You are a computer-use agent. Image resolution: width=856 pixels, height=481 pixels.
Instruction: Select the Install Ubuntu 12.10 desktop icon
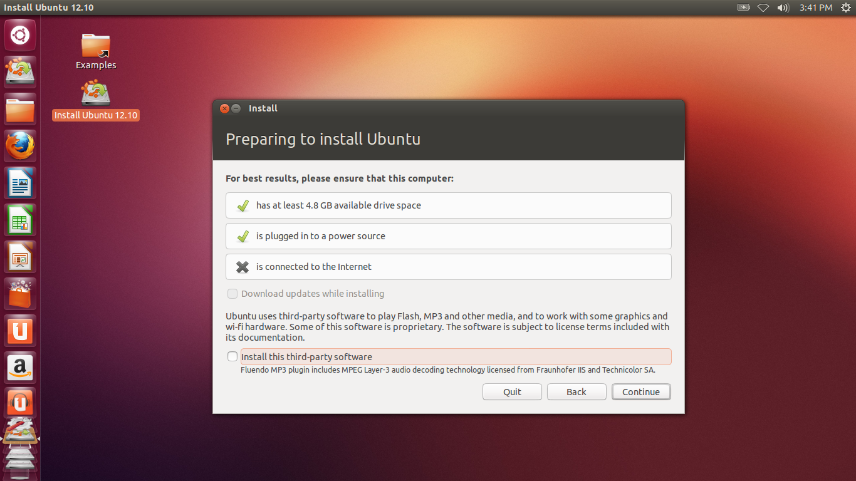click(x=96, y=101)
